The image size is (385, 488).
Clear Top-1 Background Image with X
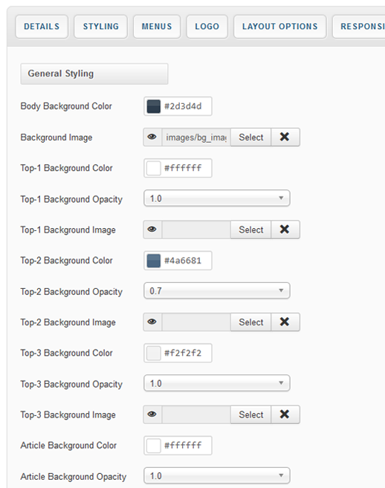point(285,230)
